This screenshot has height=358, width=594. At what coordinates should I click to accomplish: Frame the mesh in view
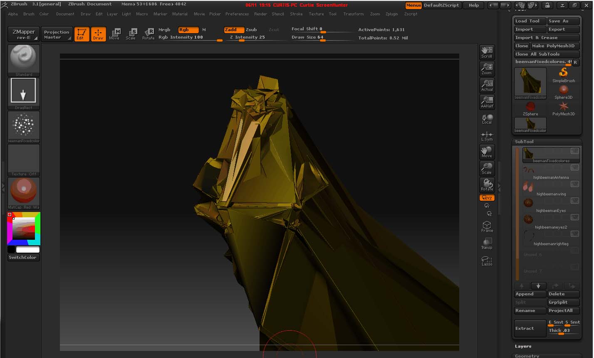point(487,226)
